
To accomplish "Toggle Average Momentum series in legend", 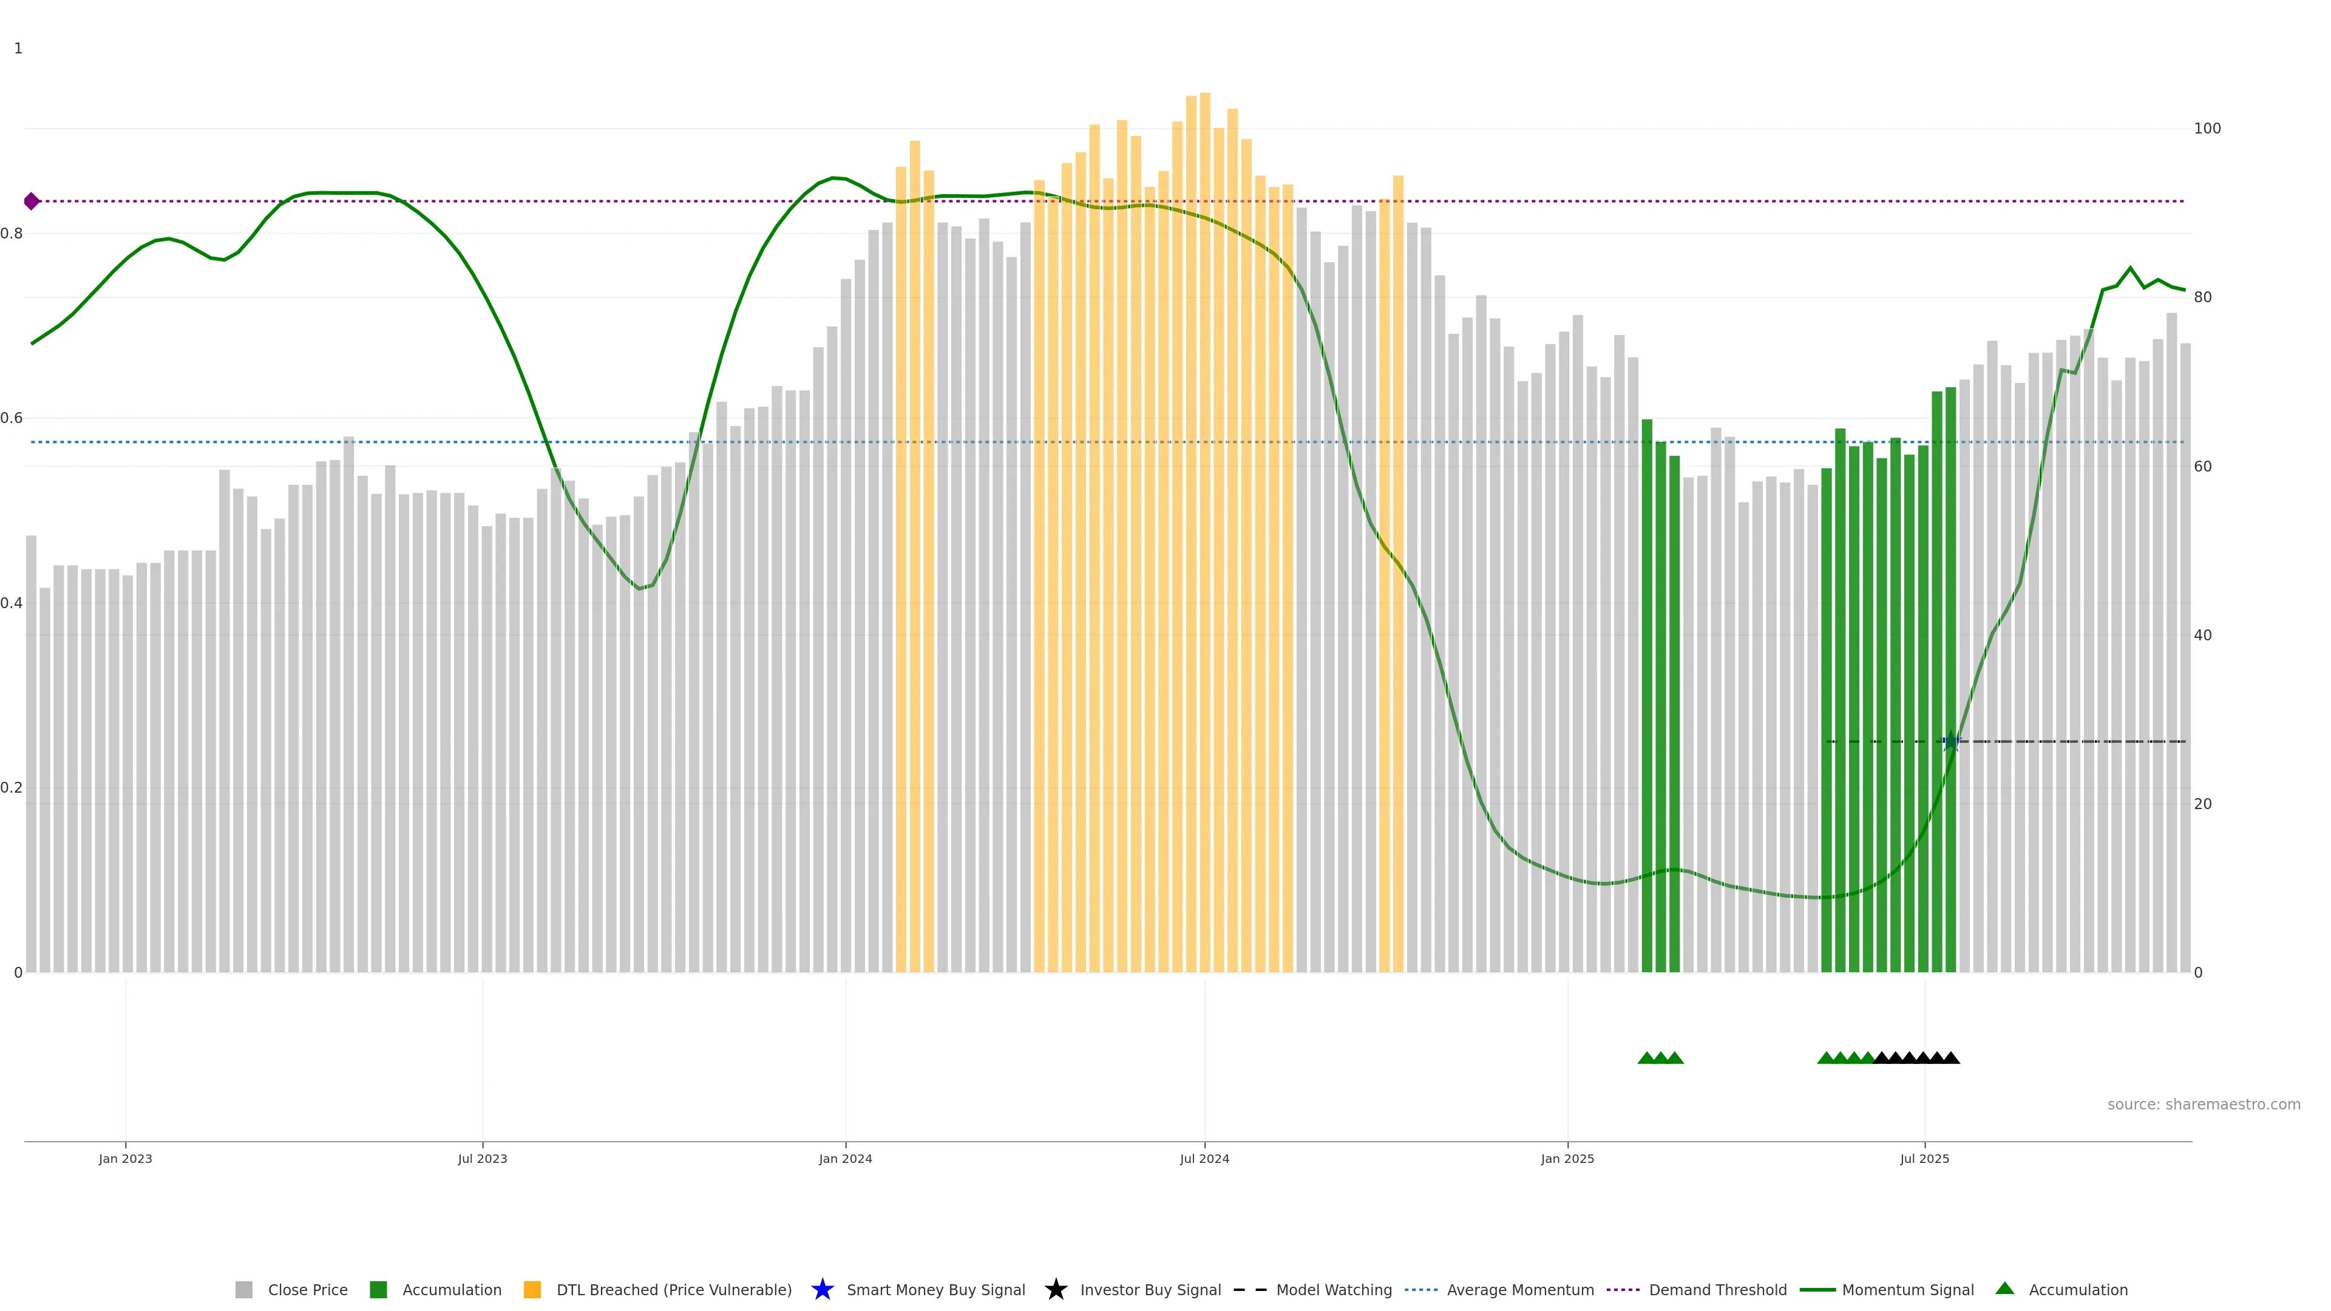I will coord(1519,1289).
